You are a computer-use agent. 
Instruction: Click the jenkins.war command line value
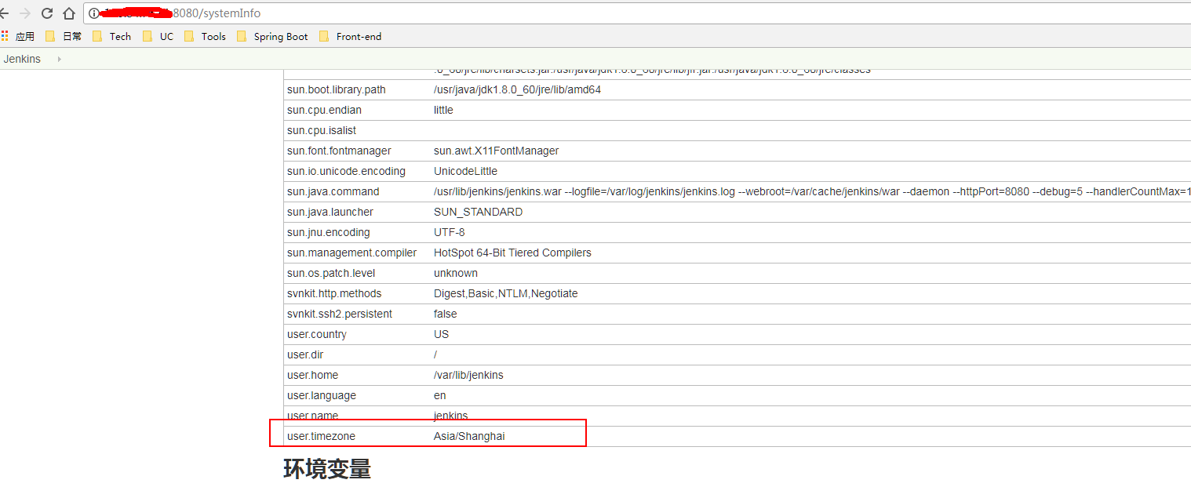(x=812, y=191)
